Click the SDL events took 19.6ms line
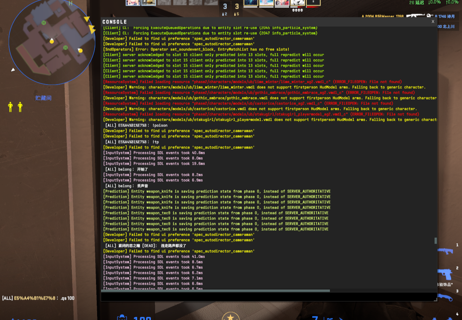Image resolution: width=462 pixels, height=320 pixels. [x=154, y=164]
